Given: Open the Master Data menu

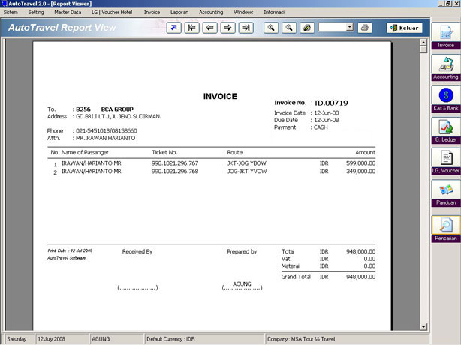Looking at the screenshot, I should coord(68,12).
